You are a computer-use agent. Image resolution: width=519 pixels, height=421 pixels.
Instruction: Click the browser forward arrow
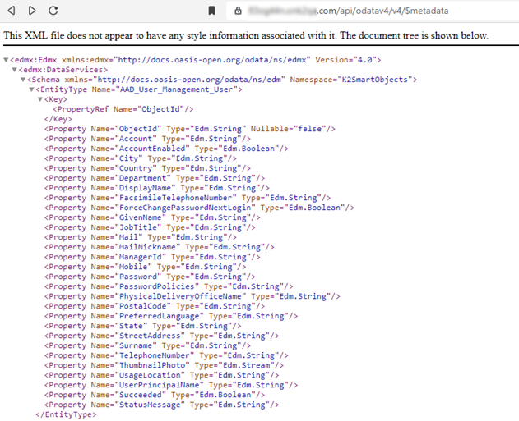click(32, 11)
